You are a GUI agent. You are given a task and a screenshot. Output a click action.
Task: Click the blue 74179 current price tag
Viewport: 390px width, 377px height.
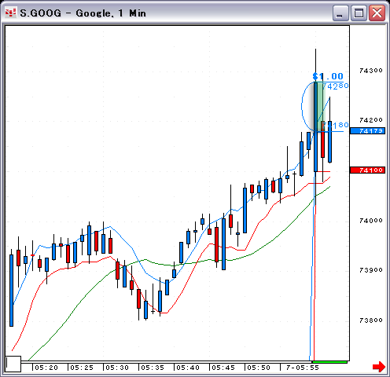pos(367,130)
